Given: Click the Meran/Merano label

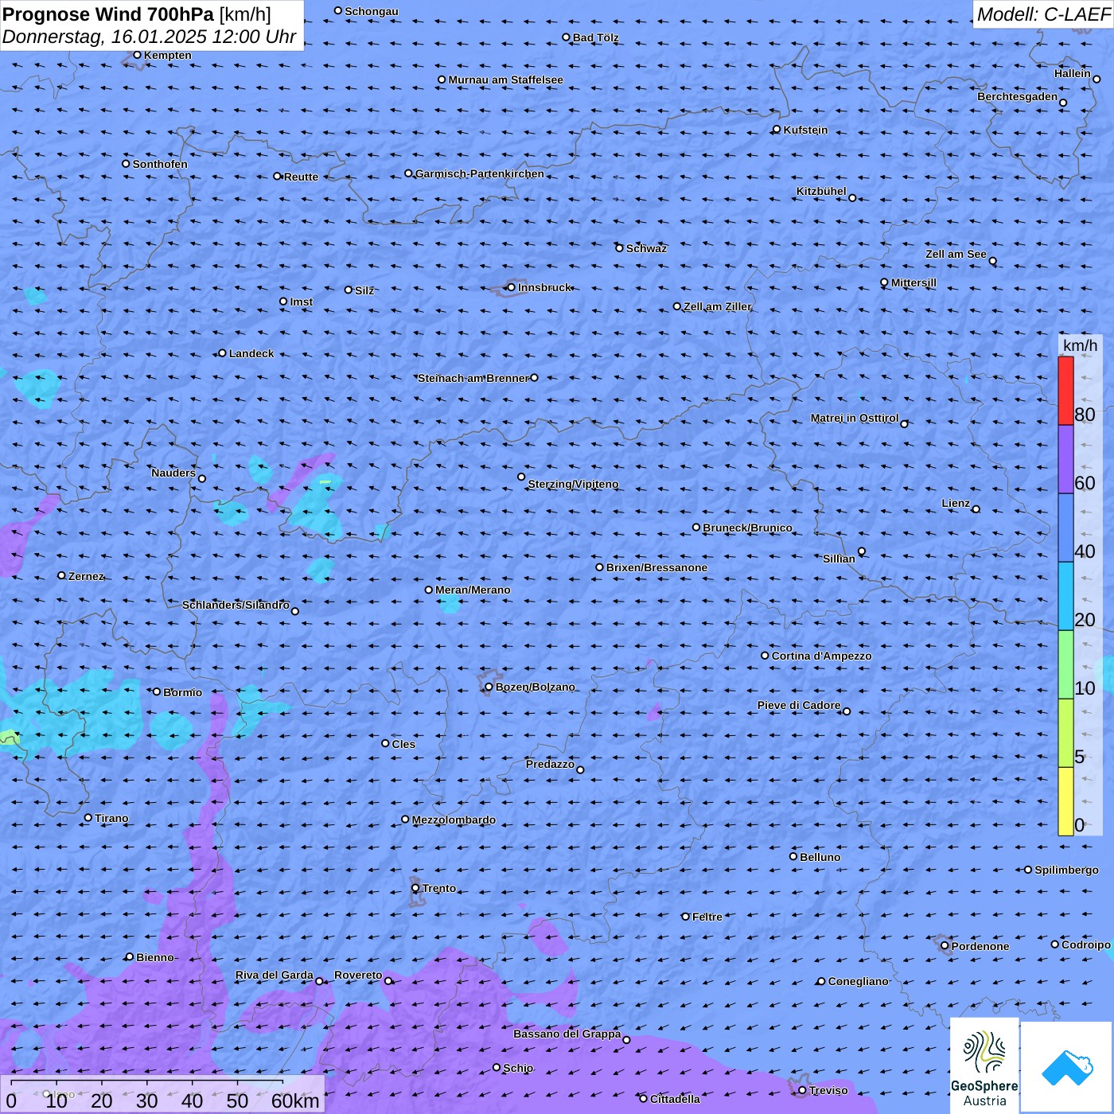Looking at the screenshot, I should (473, 590).
